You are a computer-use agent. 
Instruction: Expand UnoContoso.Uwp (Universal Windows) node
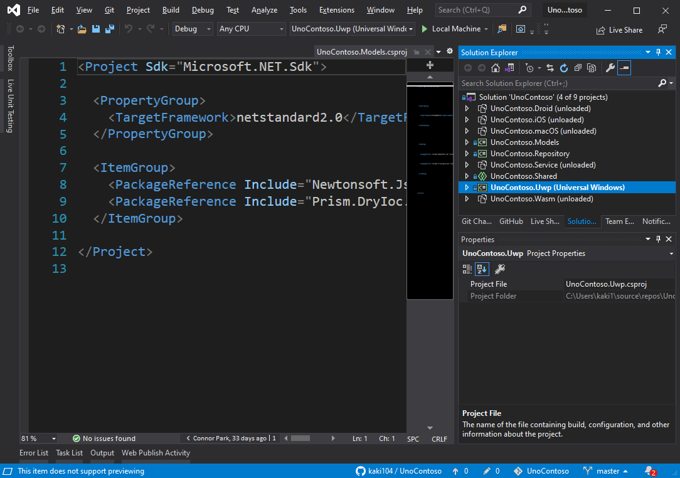(x=467, y=188)
